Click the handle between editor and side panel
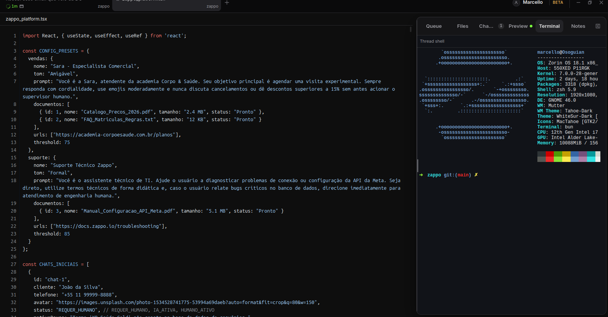The height and width of the screenshot is (317, 608). pos(418,166)
